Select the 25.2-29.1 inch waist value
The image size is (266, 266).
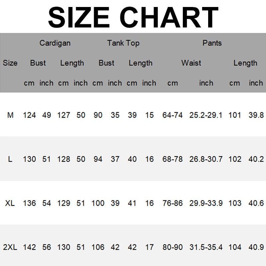206,115
